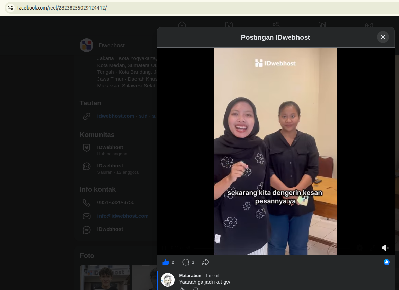Open Matarabun's profile picture

(168, 279)
